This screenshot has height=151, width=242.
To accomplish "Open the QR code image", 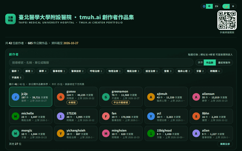I will 227,20.
